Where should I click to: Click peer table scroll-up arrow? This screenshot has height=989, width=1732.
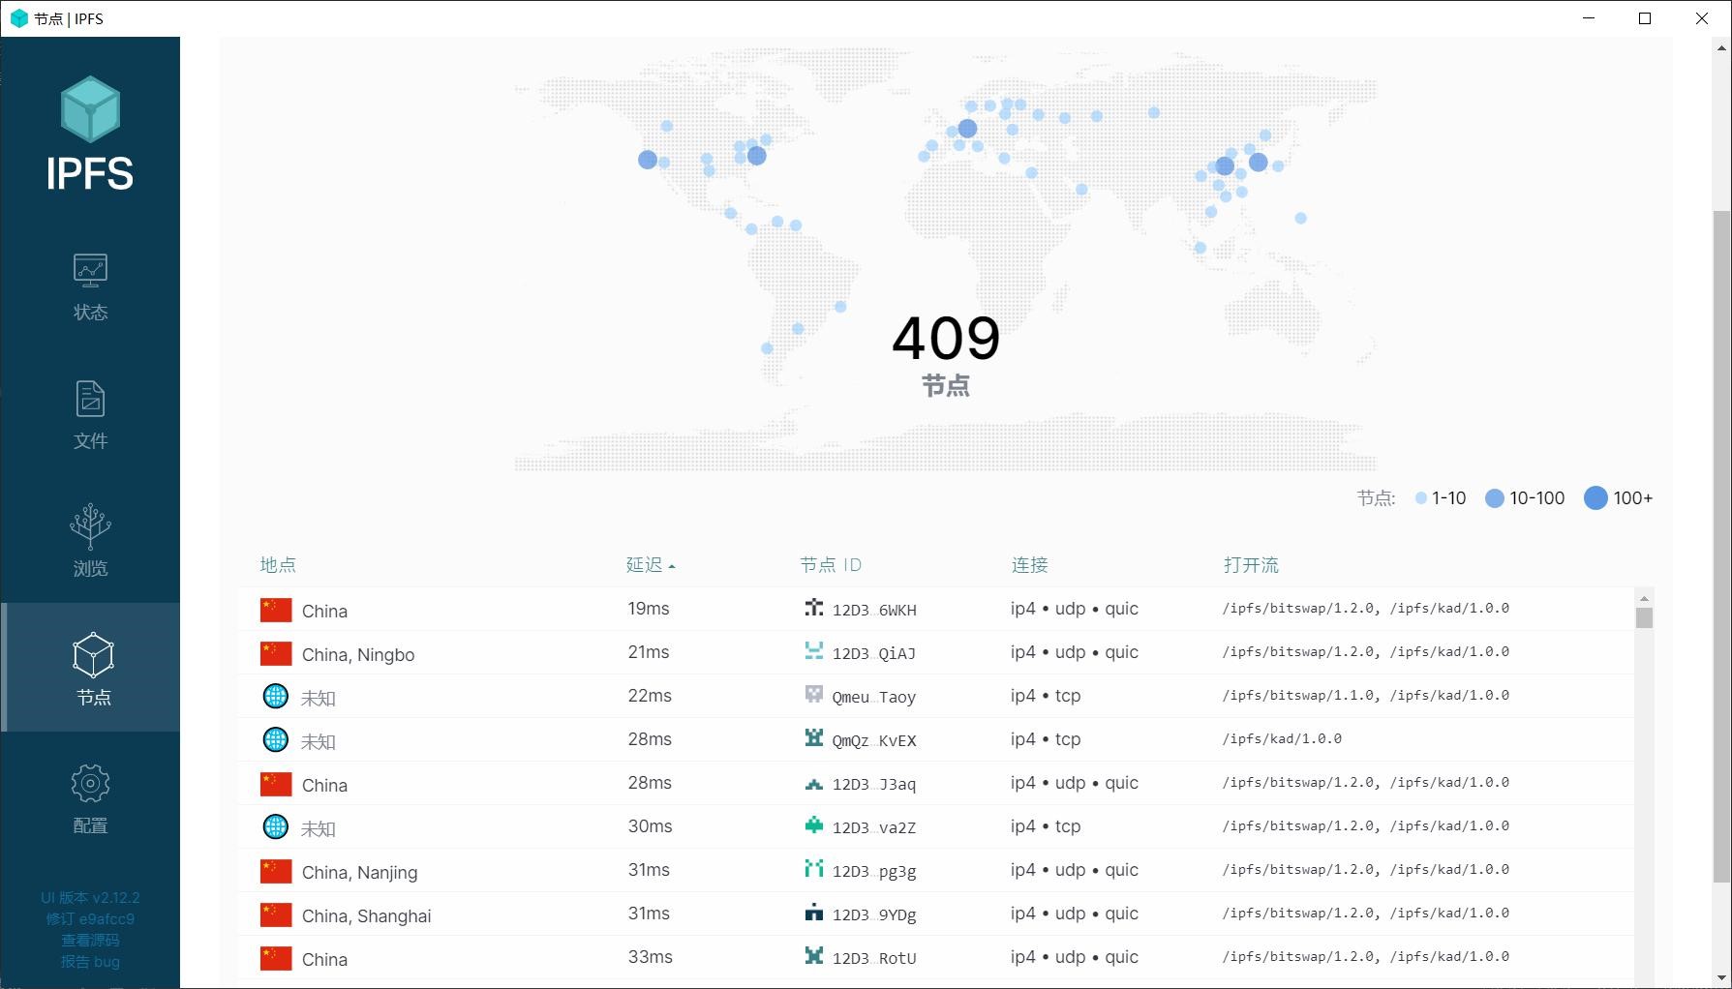tap(1644, 598)
